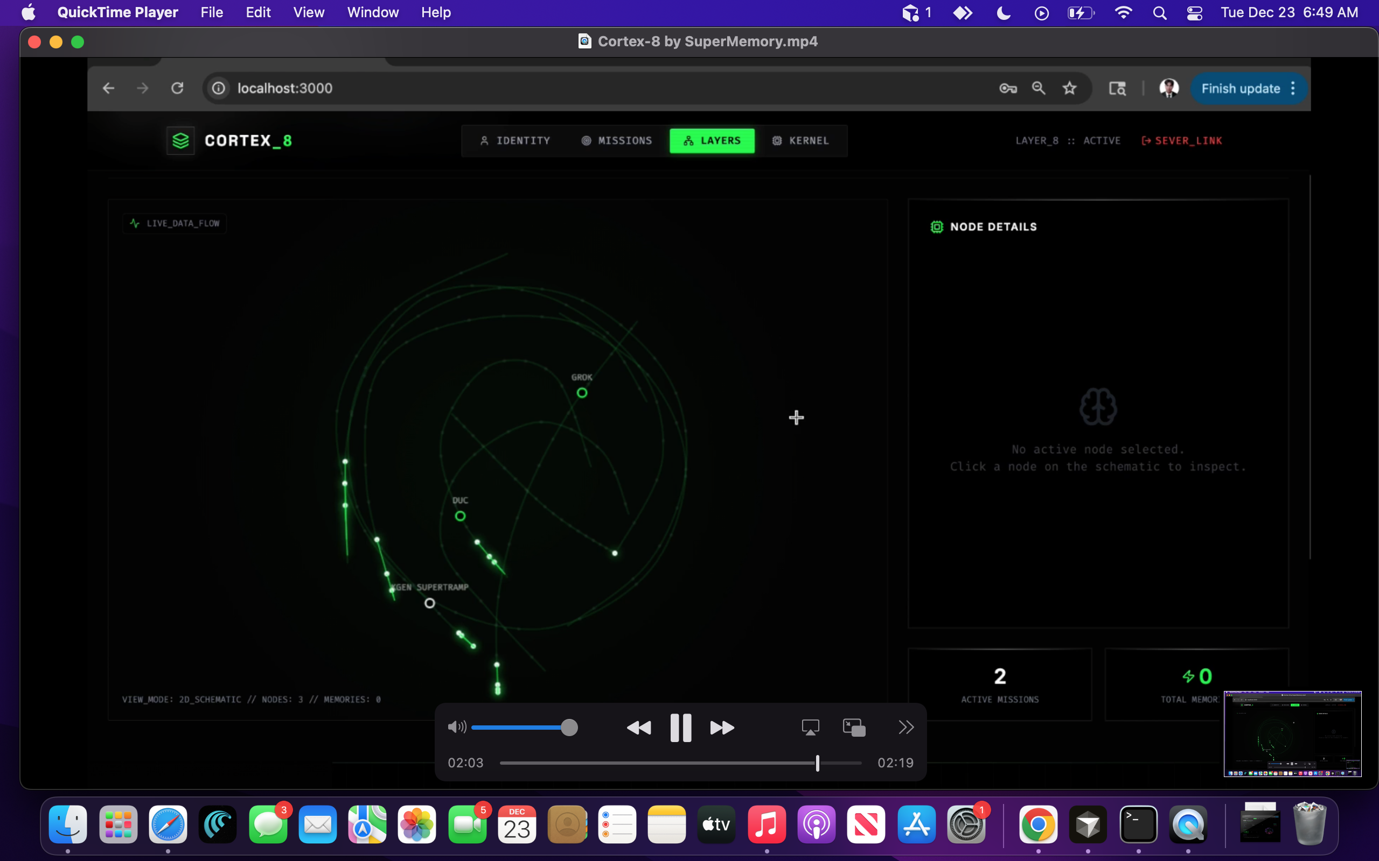Select the DUC node circle

tap(460, 516)
